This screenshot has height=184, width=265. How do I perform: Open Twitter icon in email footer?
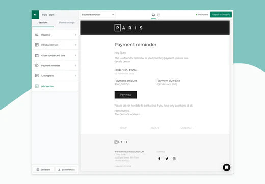coord(167,159)
